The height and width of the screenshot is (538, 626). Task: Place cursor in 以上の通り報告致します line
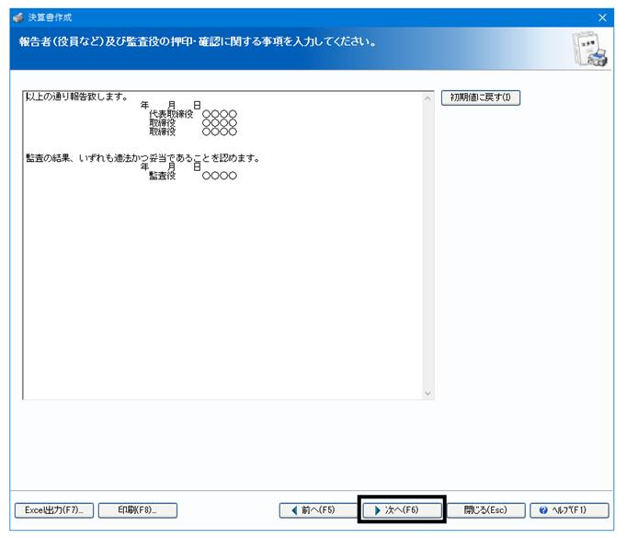(x=76, y=97)
